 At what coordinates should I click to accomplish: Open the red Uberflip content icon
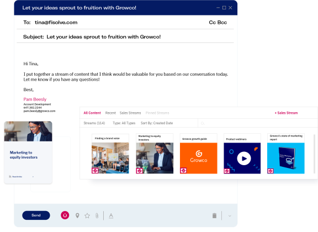point(65,215)
